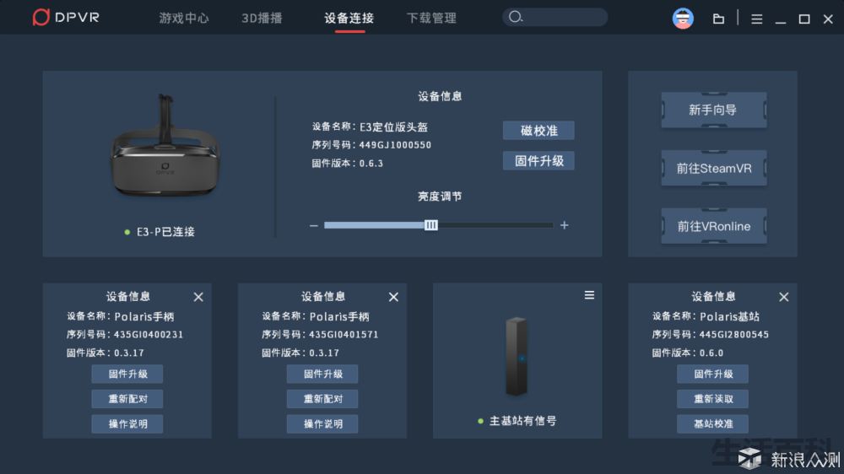The height and width of the screenshot is (474, 844).
Task: Open 操作说明 for controller 435GI0401571
Action: 322,424
